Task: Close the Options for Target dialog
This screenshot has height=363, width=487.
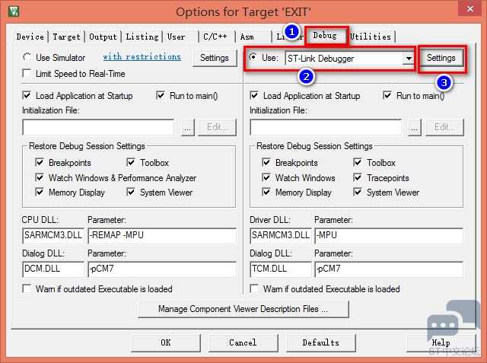Action: [x=470, y=8]
